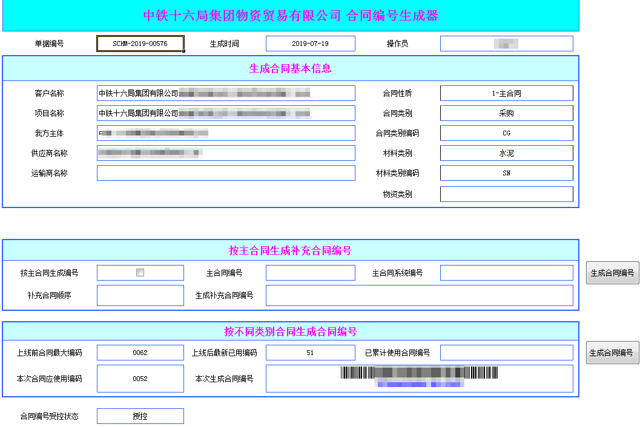Click the 供应商名称 input field

[226, 153]
